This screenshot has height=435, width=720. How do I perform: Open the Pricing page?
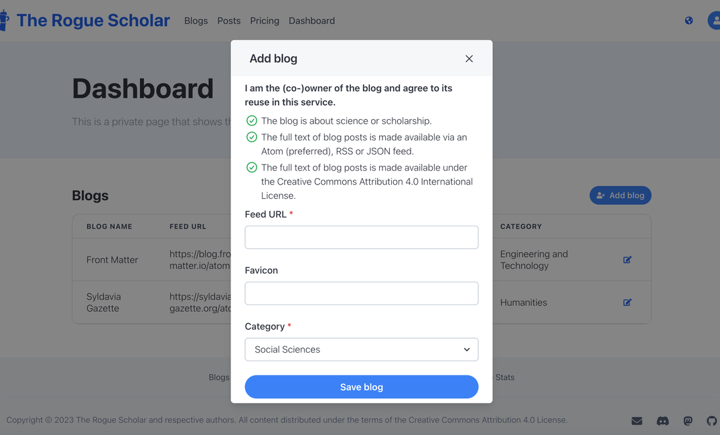click(x=264, y=21)
